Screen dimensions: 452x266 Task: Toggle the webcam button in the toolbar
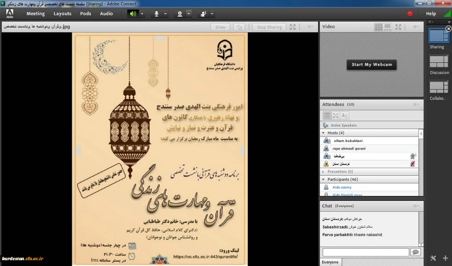(x=180, y=14)
